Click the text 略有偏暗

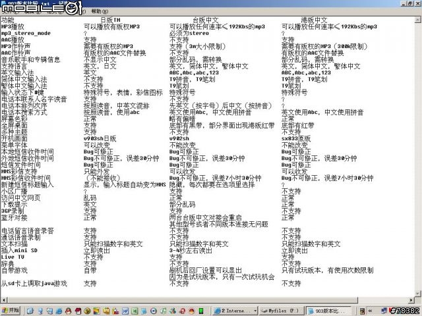(182, 118)
